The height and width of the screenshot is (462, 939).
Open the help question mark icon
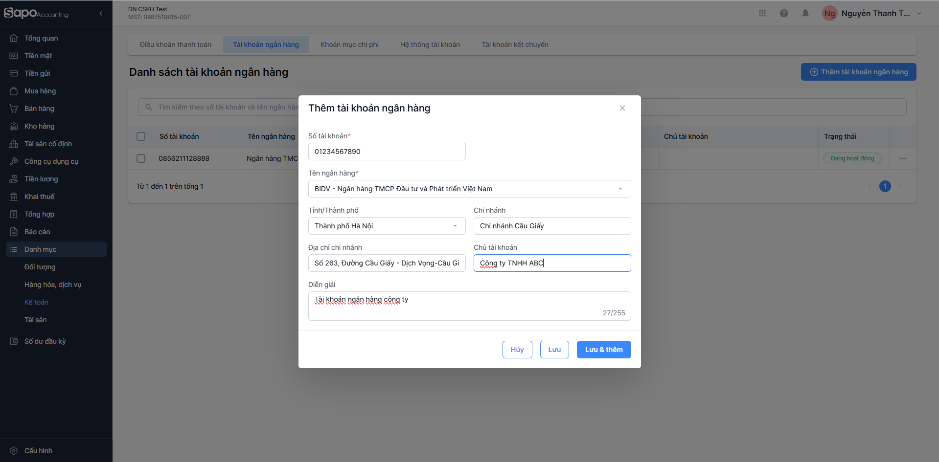click(783, 13)
